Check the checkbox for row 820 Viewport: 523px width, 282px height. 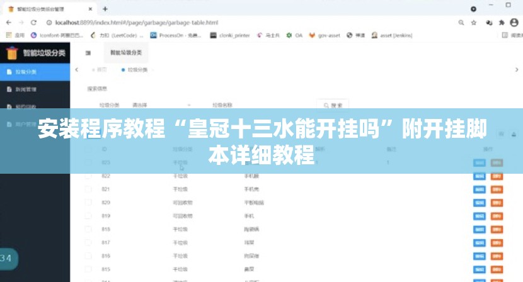point(88,203)
